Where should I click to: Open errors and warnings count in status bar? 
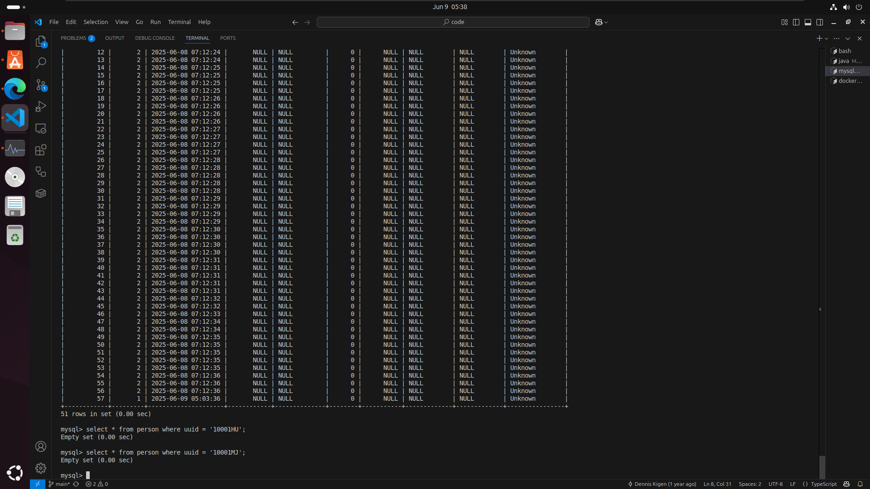pyautogui.click(x=97, y=484)
